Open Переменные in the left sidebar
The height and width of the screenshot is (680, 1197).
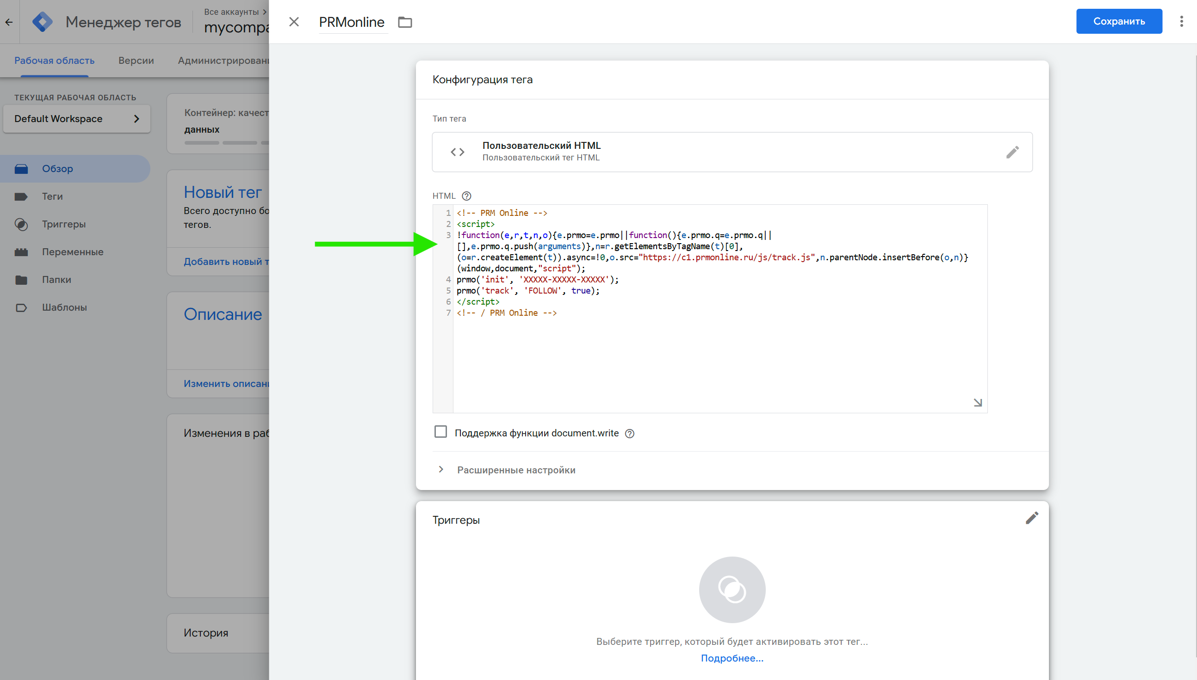pos(73,252)
